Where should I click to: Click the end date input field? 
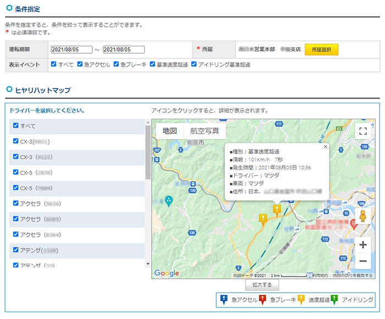[x=124, y=50]
